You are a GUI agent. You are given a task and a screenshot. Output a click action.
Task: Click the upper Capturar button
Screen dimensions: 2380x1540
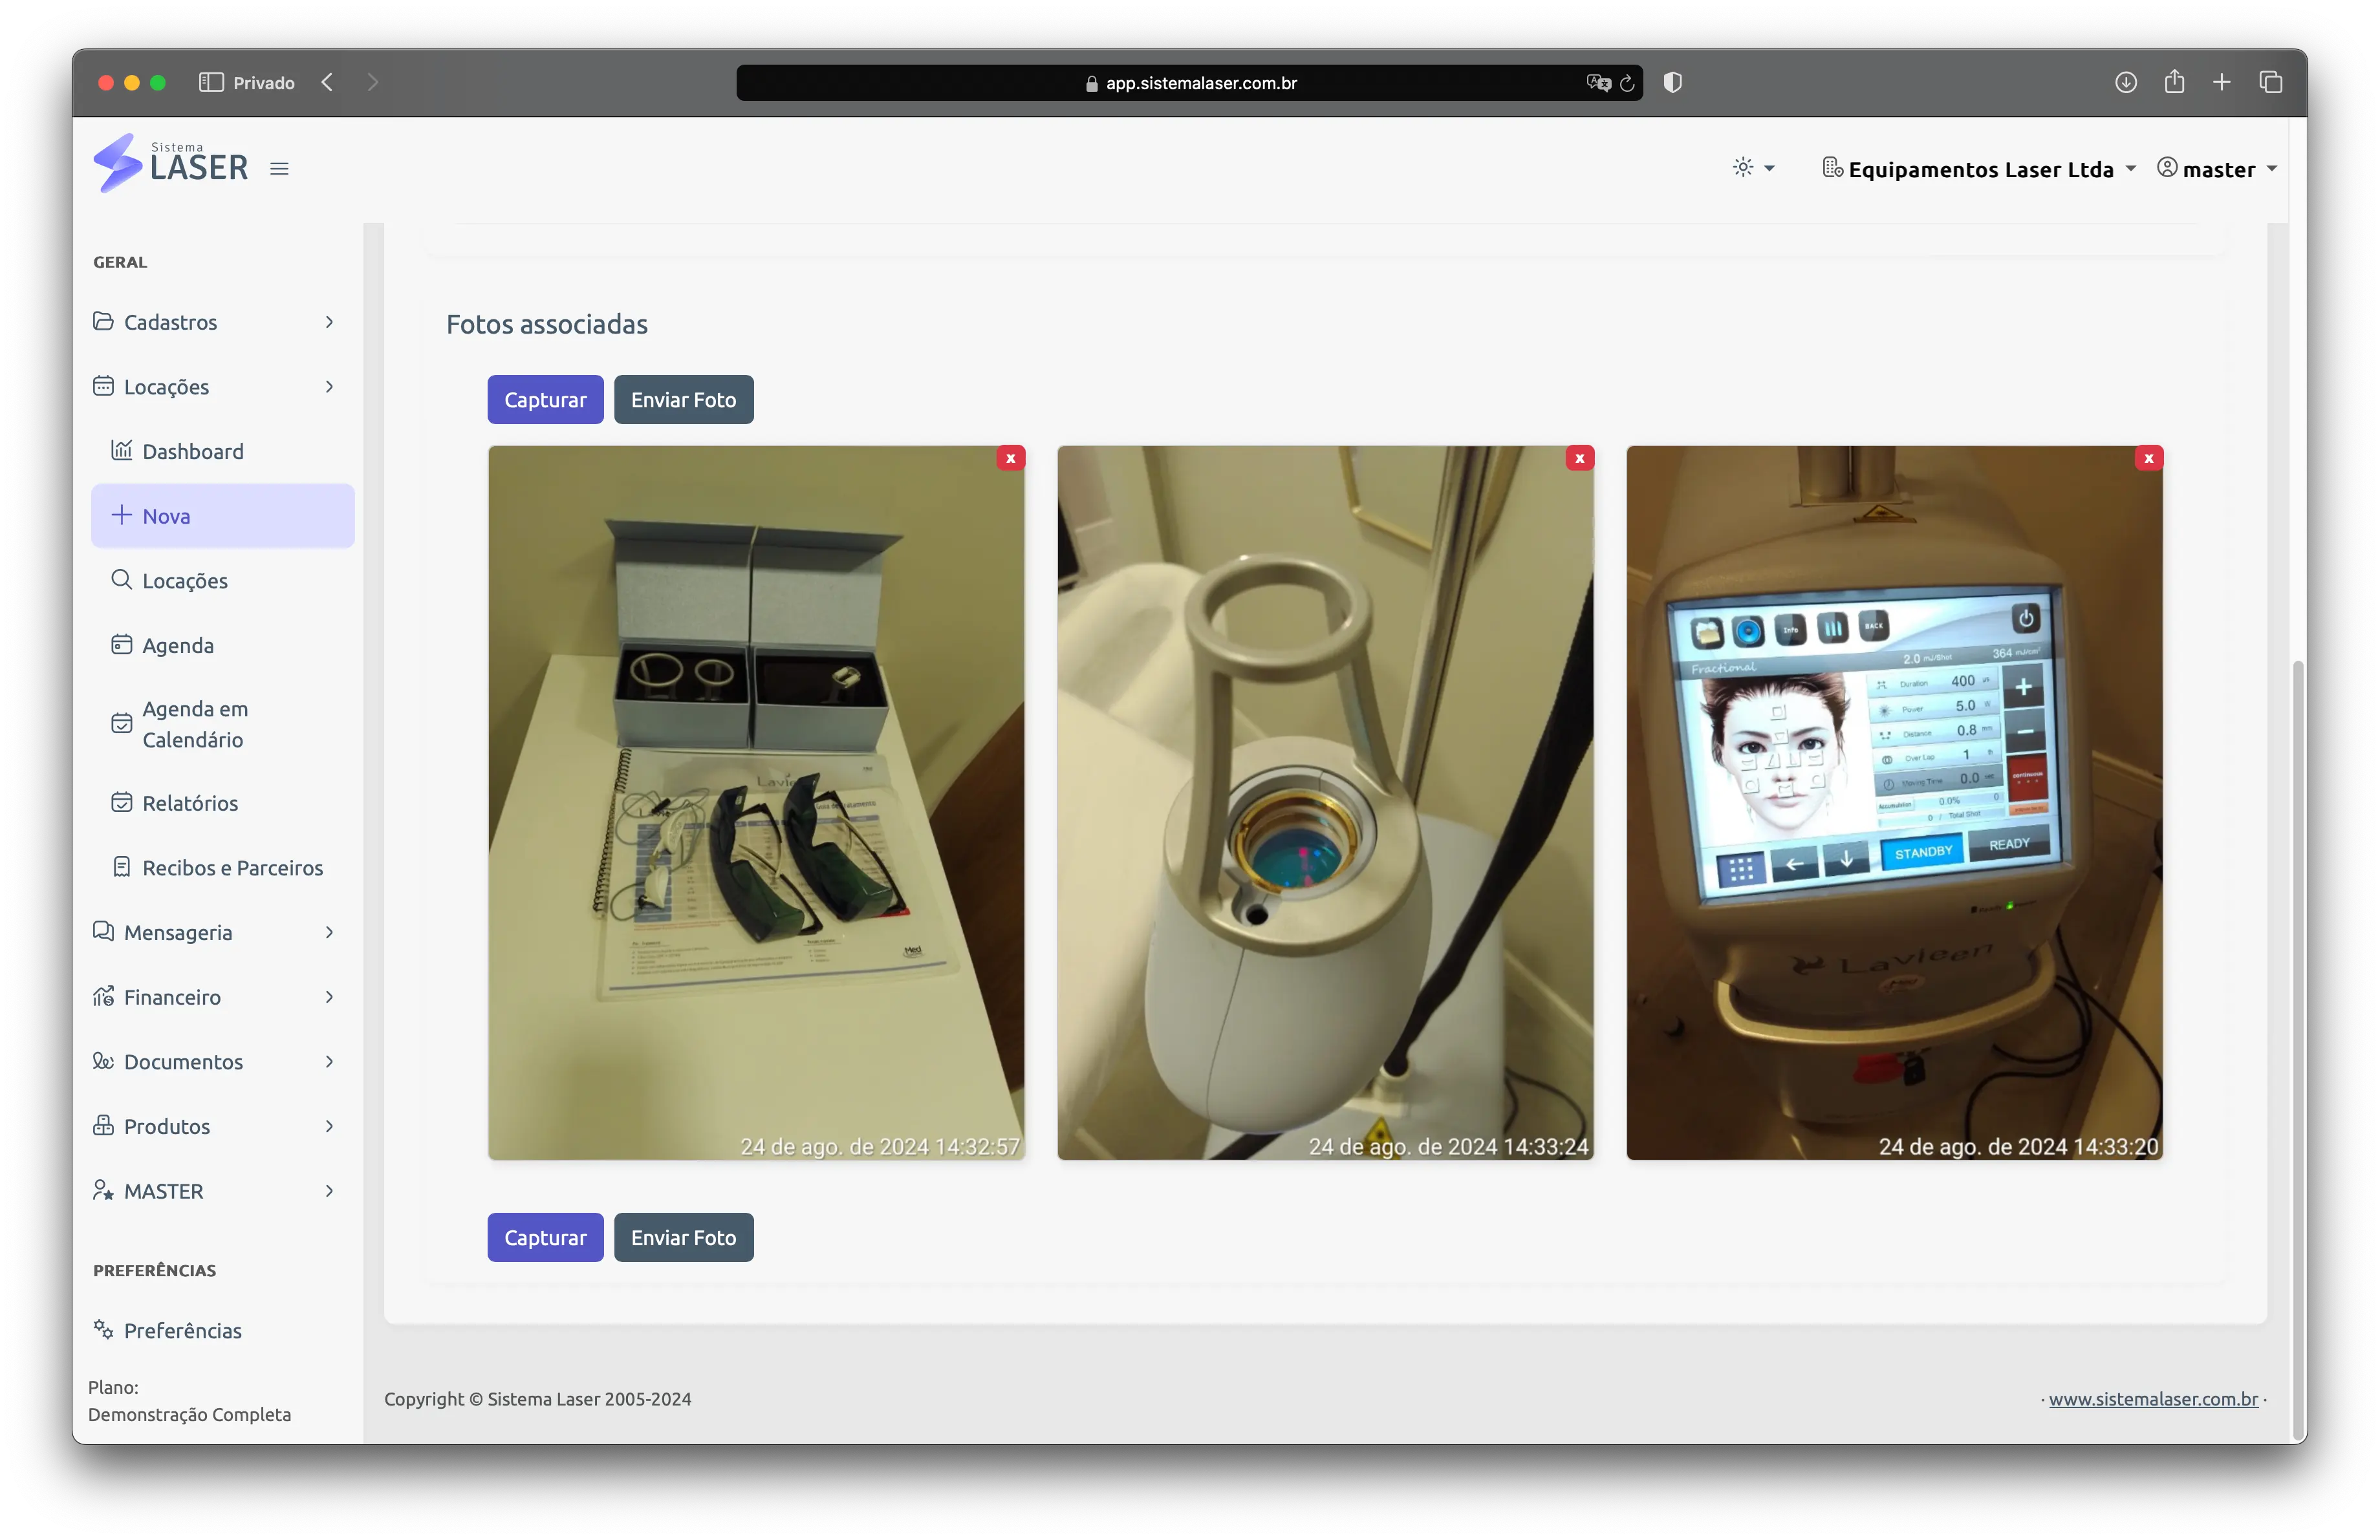(x=545, y=400)
